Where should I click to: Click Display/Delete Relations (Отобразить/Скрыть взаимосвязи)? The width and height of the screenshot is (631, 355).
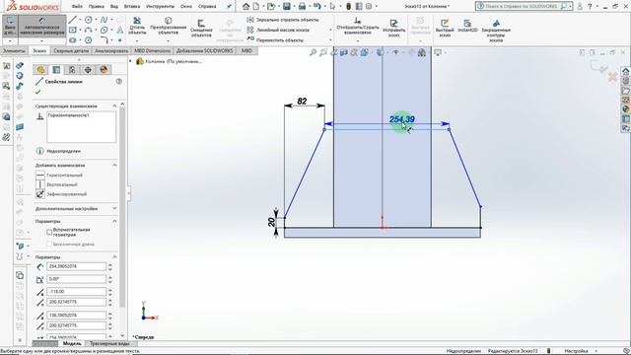point(358,26)
